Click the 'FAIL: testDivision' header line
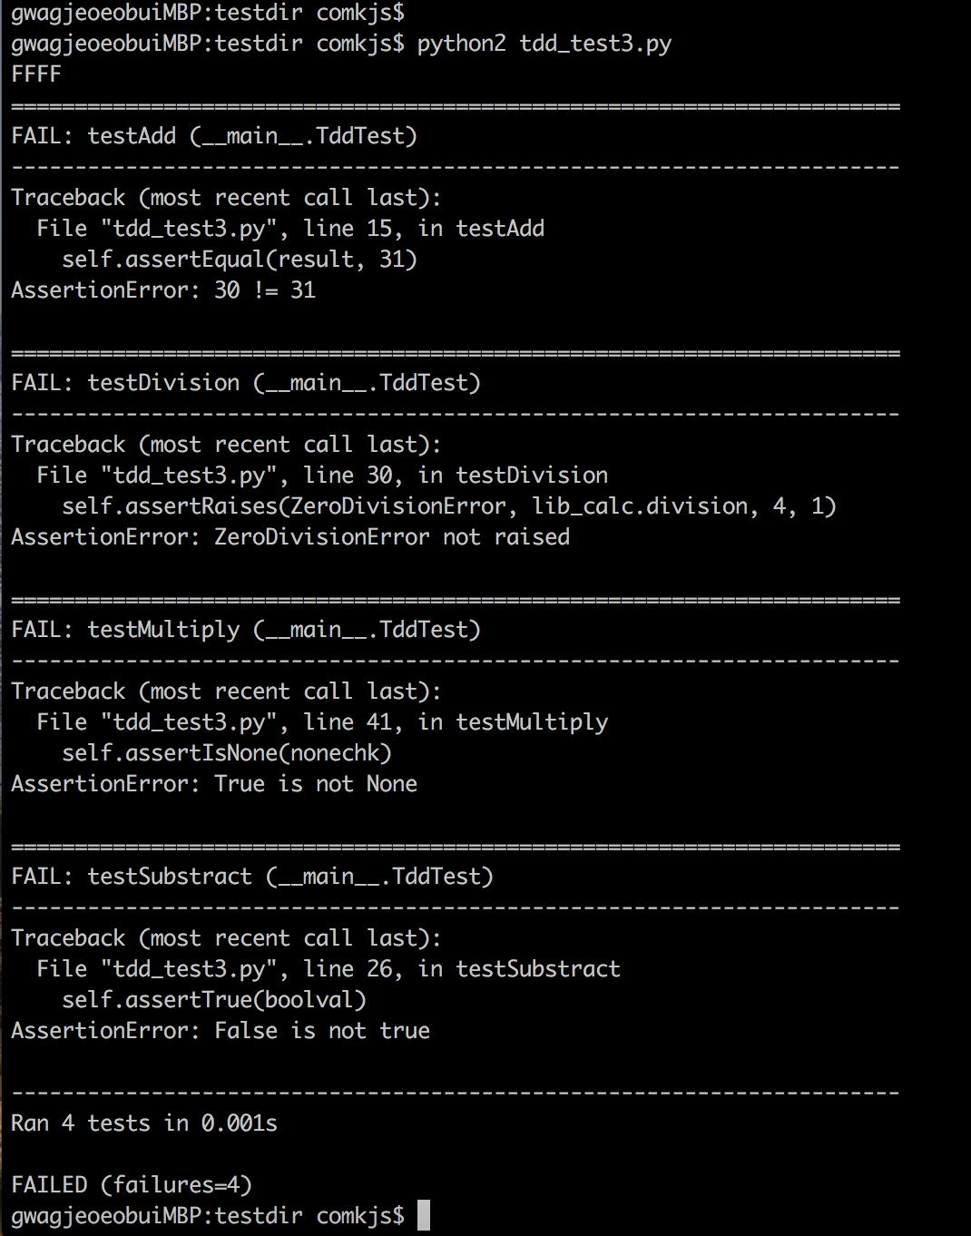The width and height of the screenshot is (971, 1236). (x=246, y=383)
